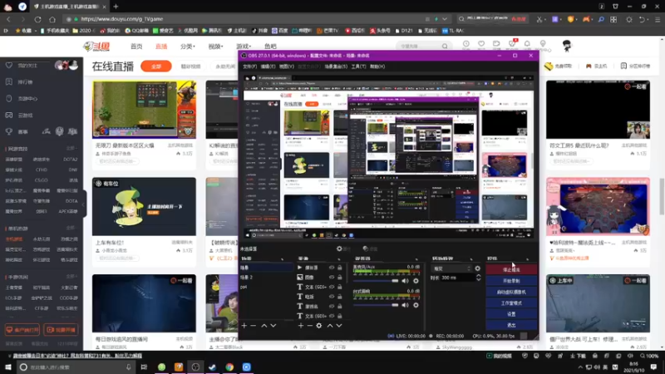Open OBS 场景集合(S) Scene Collection menu
Image resolution: width=665 pixels, height=374 pixels.
tap(336, 66)
